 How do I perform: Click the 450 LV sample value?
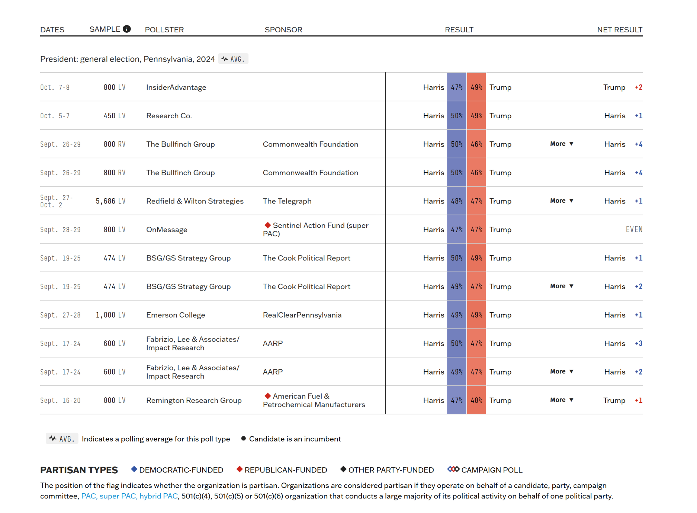coord(115,116)
